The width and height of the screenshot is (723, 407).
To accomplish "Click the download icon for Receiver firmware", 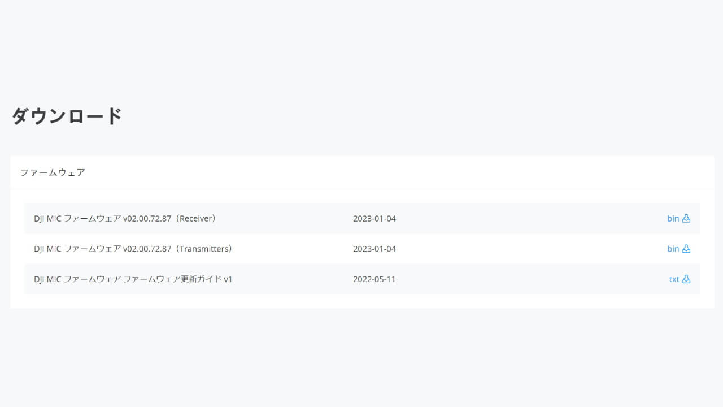I will point(686,218).
